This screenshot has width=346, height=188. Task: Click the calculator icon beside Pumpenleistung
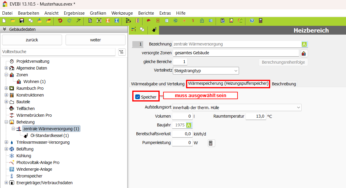pyautogui.click(x=211, y=143)
